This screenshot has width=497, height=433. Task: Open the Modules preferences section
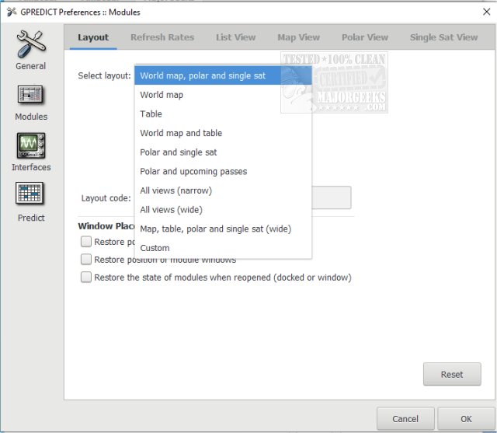(31, 103)
